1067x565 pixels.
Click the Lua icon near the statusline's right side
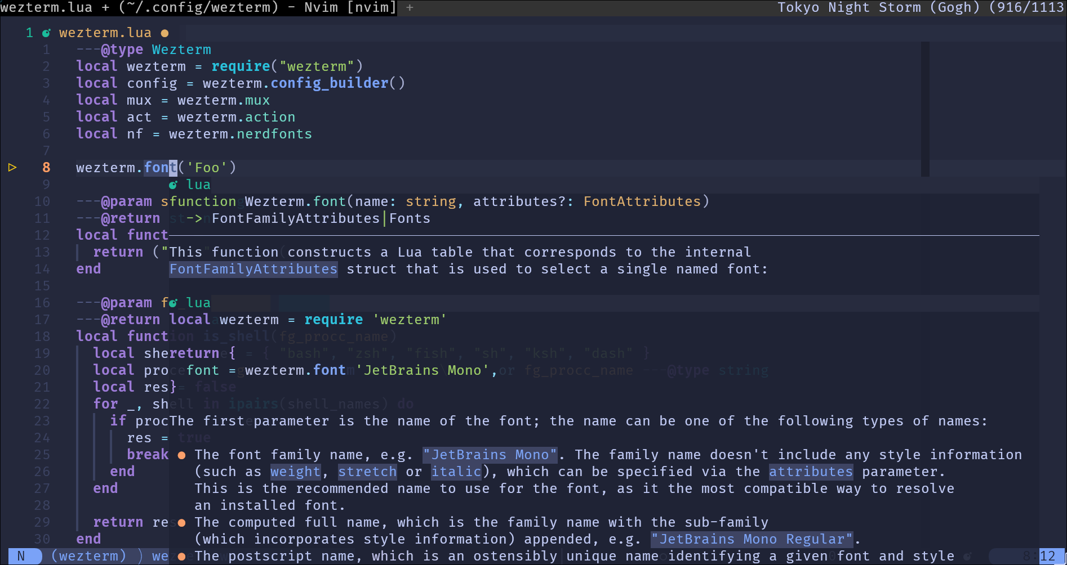(x=968, y=556)
